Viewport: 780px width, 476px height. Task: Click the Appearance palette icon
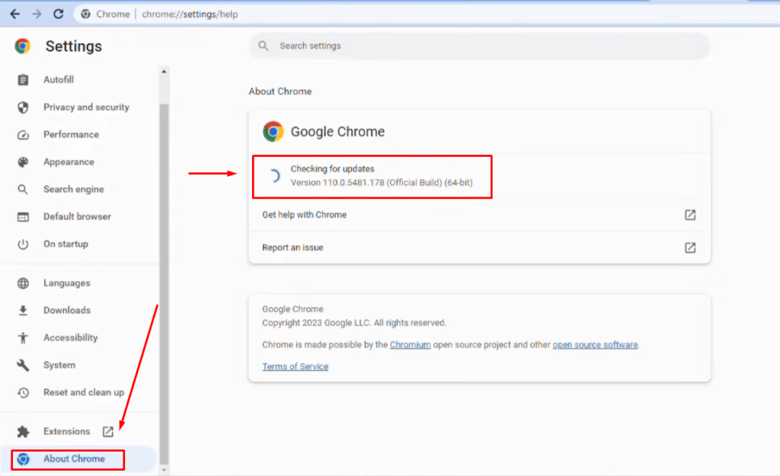(23, 162)
